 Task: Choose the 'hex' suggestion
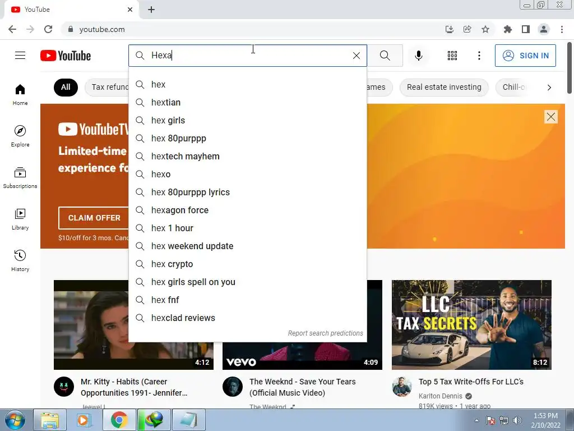[x=247, y=84]
